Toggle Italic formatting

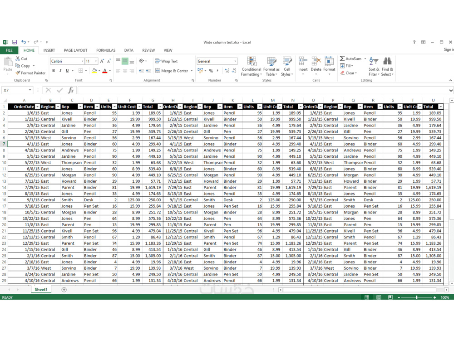(60, 71)
